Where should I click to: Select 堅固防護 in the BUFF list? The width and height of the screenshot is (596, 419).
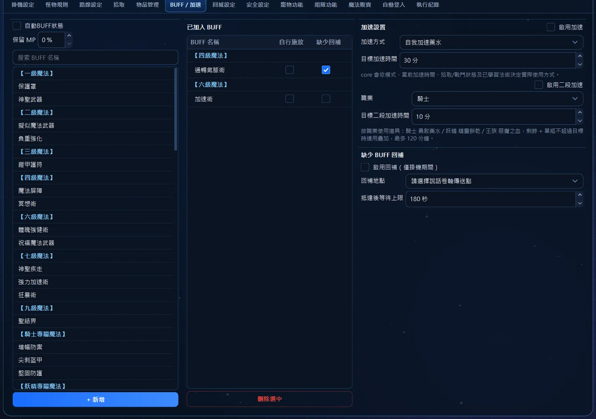point(93,373)
